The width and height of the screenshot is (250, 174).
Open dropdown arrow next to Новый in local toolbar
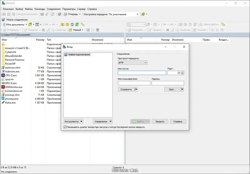[82, 30]
